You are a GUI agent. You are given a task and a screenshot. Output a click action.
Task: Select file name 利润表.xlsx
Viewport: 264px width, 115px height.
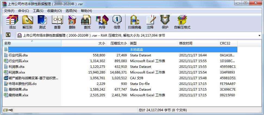pyautogui.click(x=17, y=72)
